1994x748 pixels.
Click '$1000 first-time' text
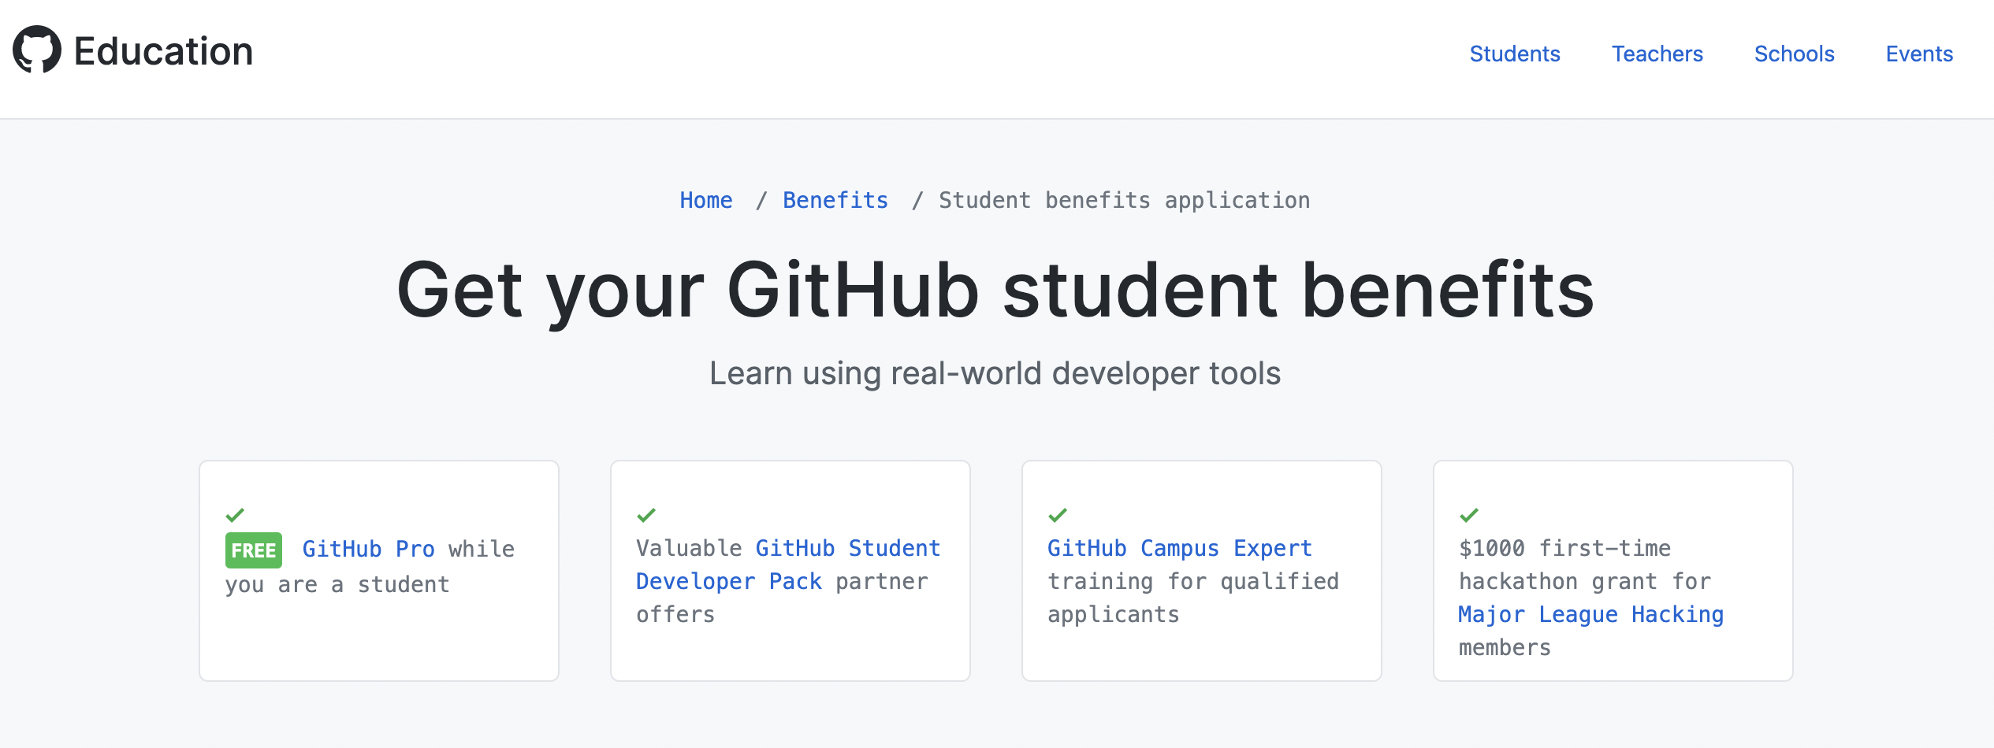[x=1564, y=548]
